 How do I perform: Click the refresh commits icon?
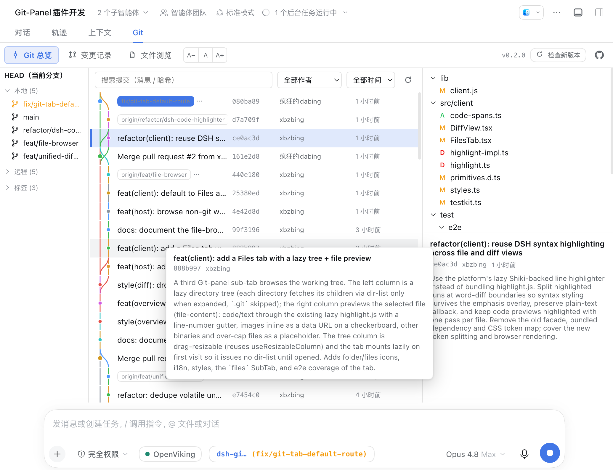pyautogui.click(x=408, y=80)
